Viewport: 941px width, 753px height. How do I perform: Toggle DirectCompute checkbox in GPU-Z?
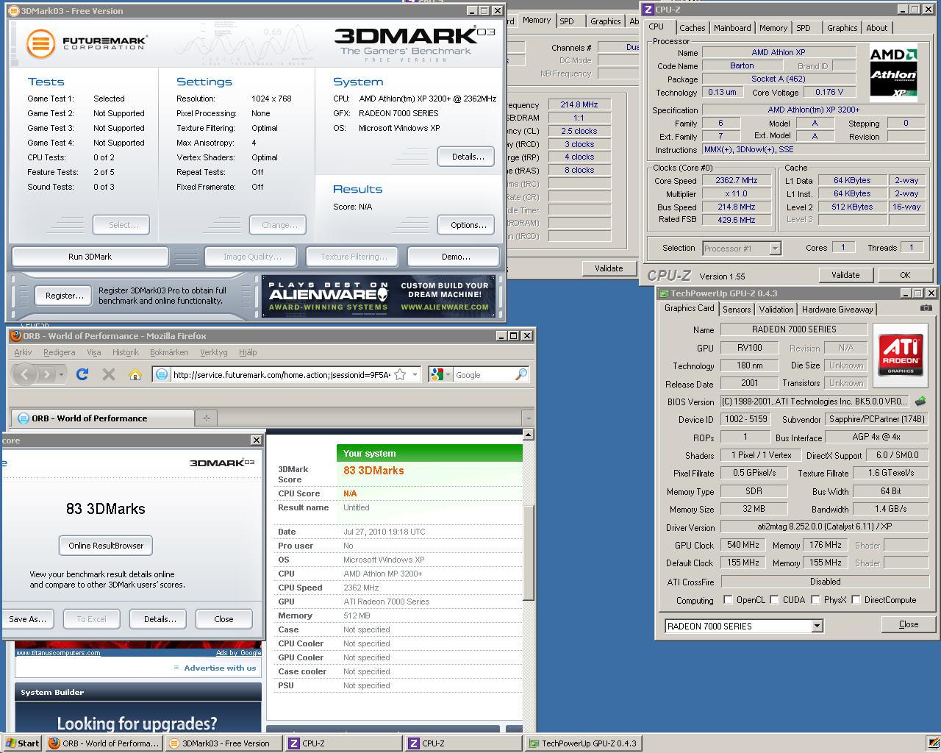coord(856,599)
